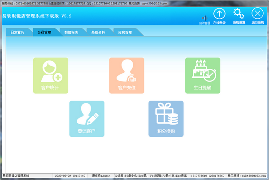Image resolution: width=269 pixels, height=180 pixels.
Task: Go to the 库房管理 tab
Action: tap(125, 33)
